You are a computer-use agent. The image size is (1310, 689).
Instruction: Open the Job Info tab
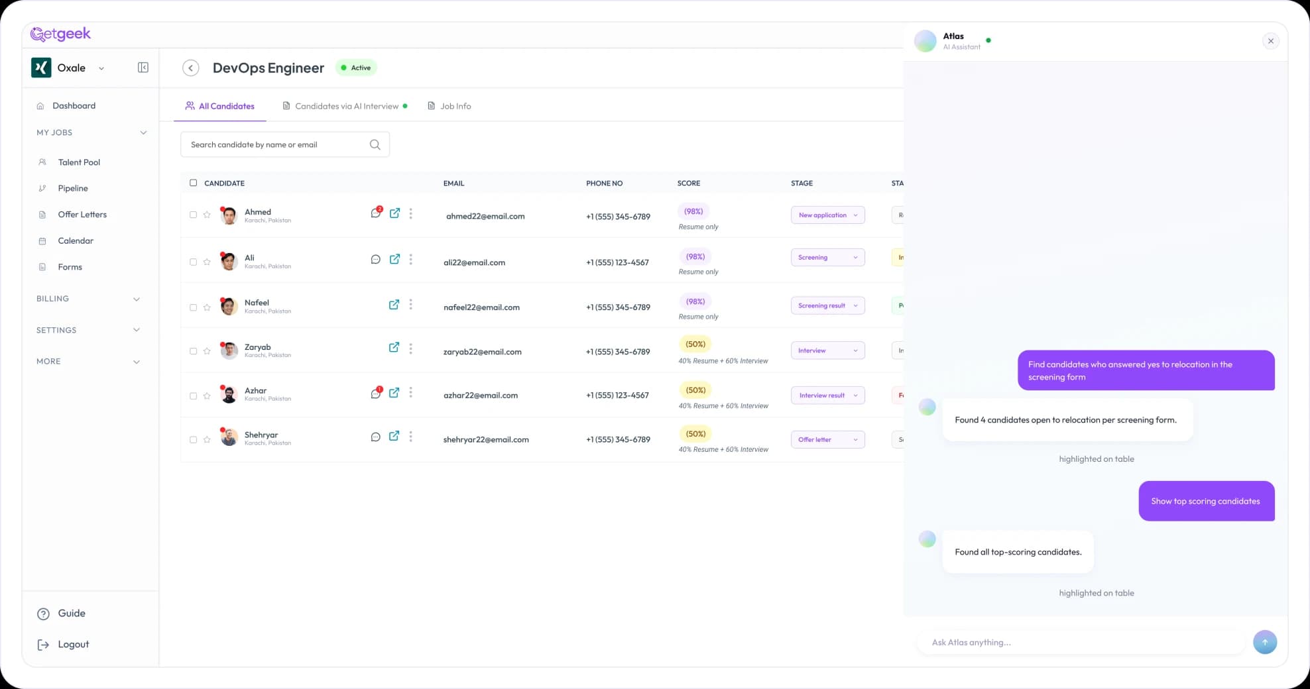click(x=449, y=106)
